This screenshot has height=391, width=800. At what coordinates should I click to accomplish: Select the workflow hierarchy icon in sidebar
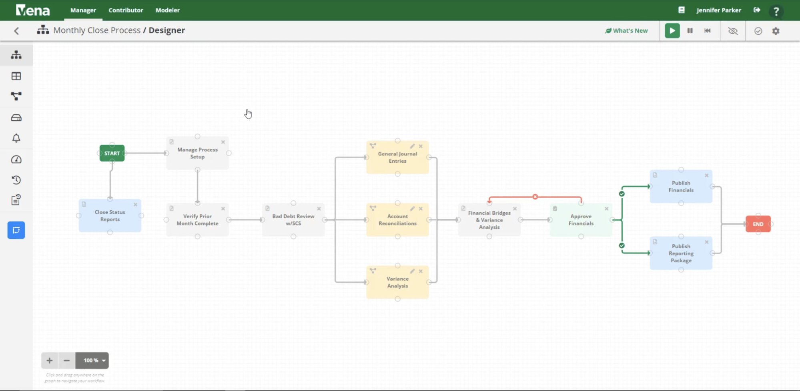tap(16, 55)
